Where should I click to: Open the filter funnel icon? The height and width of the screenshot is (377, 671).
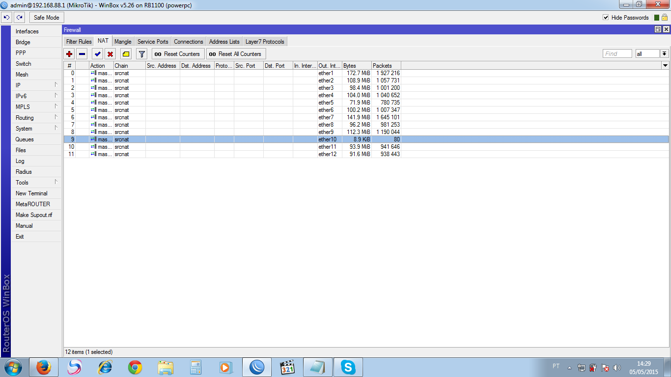coord(142,54)
